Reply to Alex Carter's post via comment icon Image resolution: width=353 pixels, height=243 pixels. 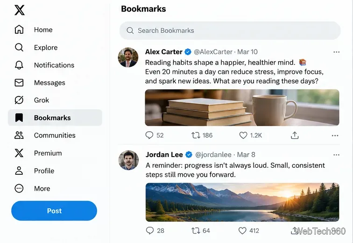click(x=149, y=135)
